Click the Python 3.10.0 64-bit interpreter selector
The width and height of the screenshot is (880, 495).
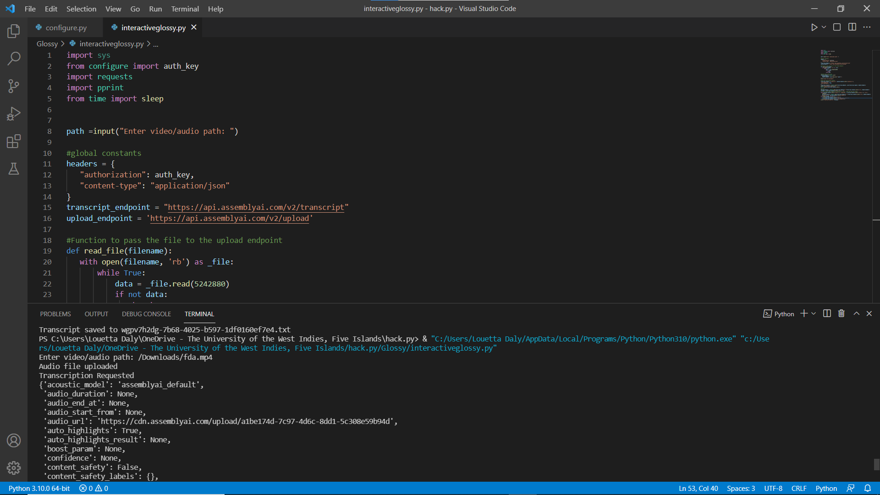tap(39, 488)
